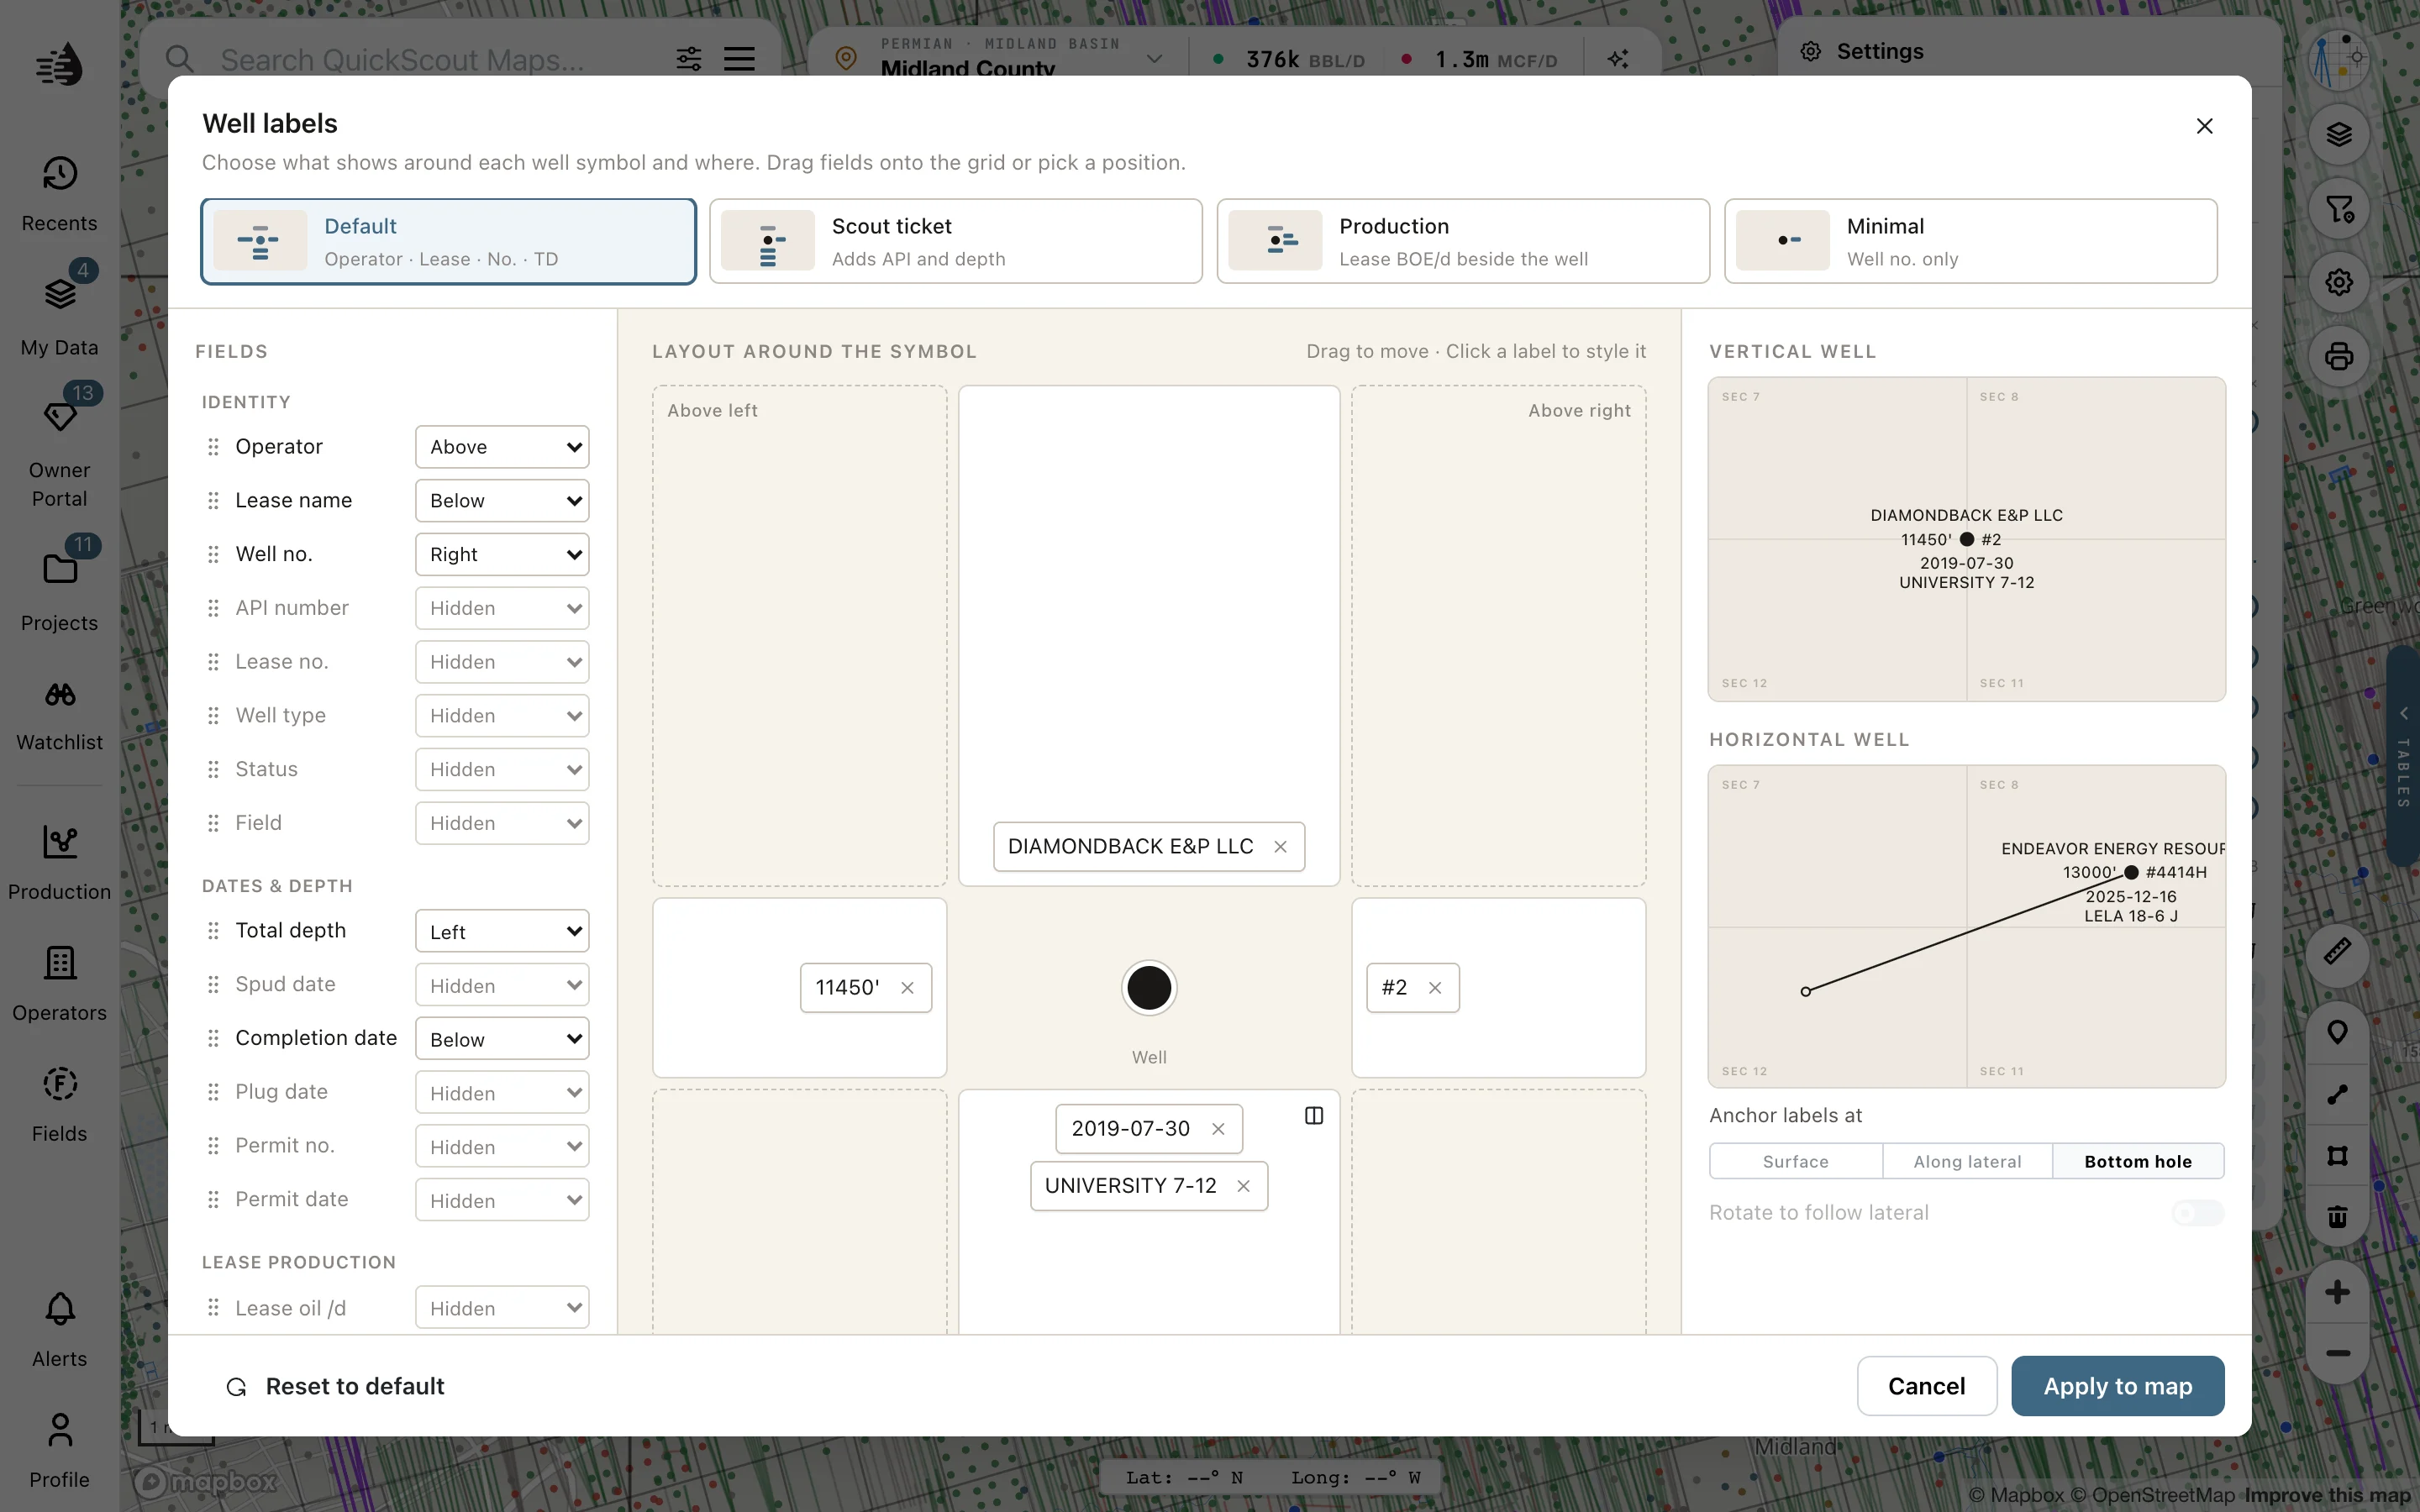
Task: Click the filter funnel tool icon
Action: (x=2338, y=208)
